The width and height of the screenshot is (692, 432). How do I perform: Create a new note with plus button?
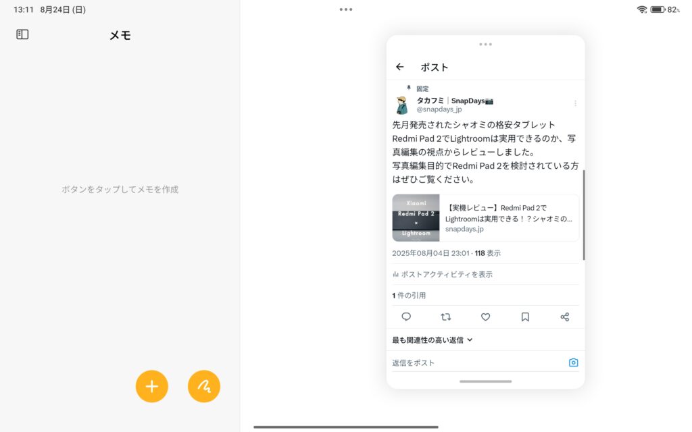pos(151,386)
